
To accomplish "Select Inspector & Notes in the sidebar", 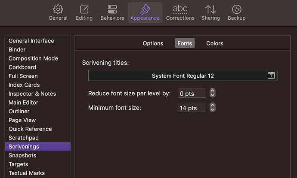I will [x=38, y=94].
